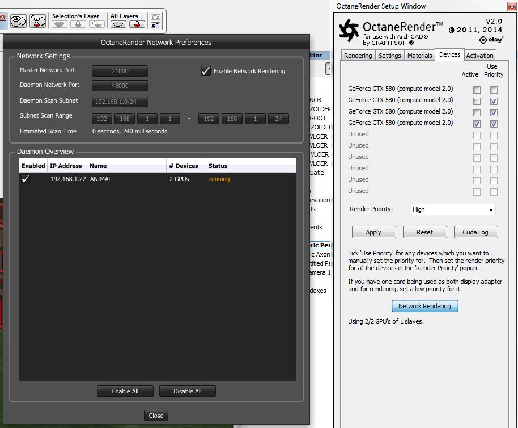Viewport: 518px width, 428px height.
Task: Click the Estimated Scan Time value
Action: tap(129, 131)
